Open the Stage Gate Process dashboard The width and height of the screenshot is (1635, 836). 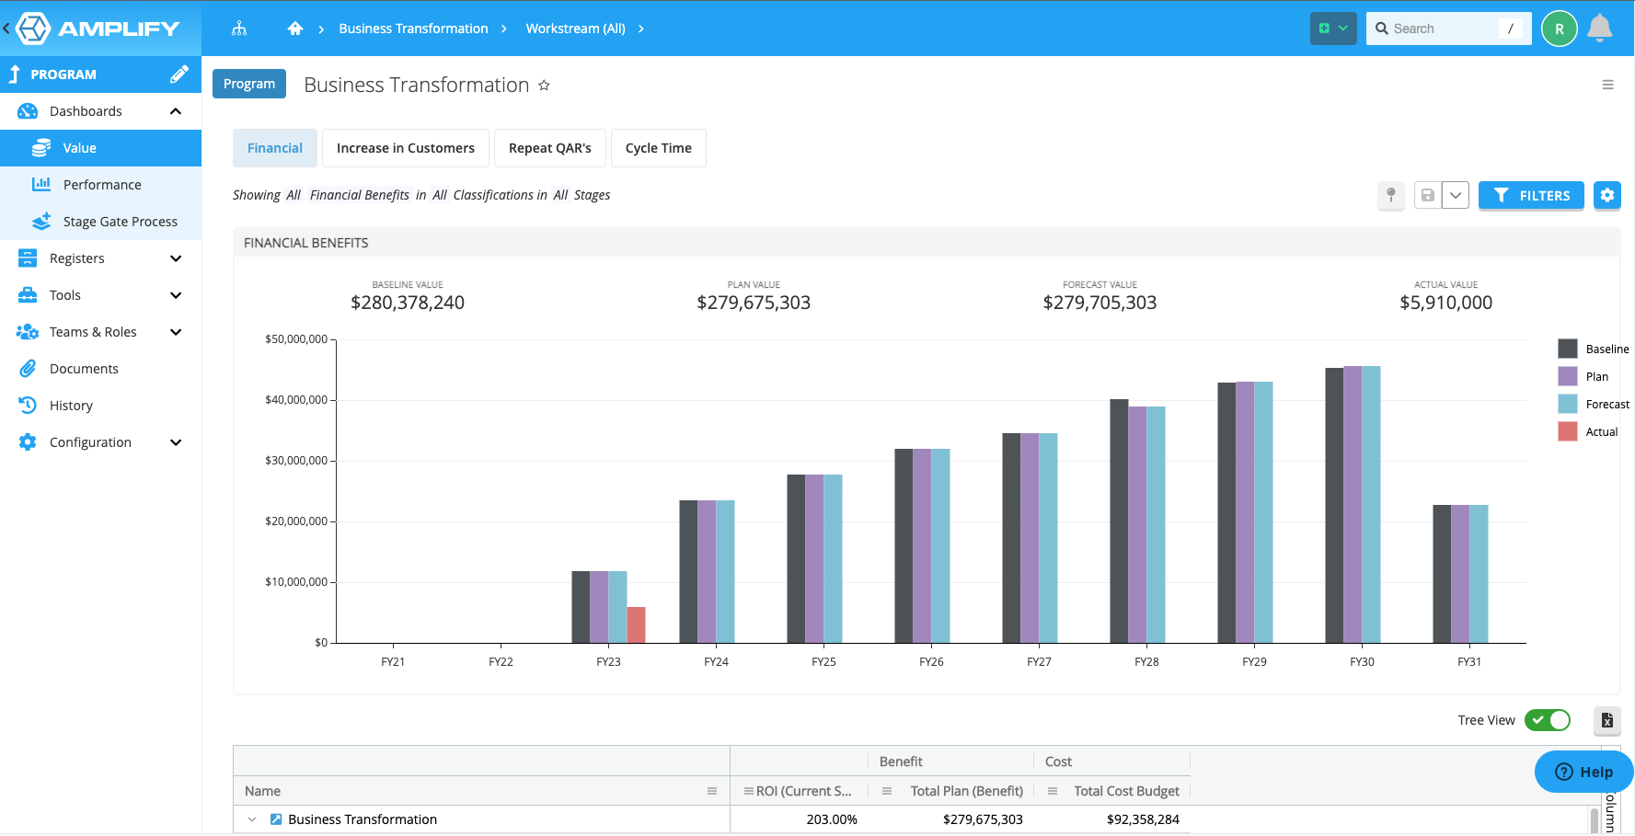(x=120, y=222)
